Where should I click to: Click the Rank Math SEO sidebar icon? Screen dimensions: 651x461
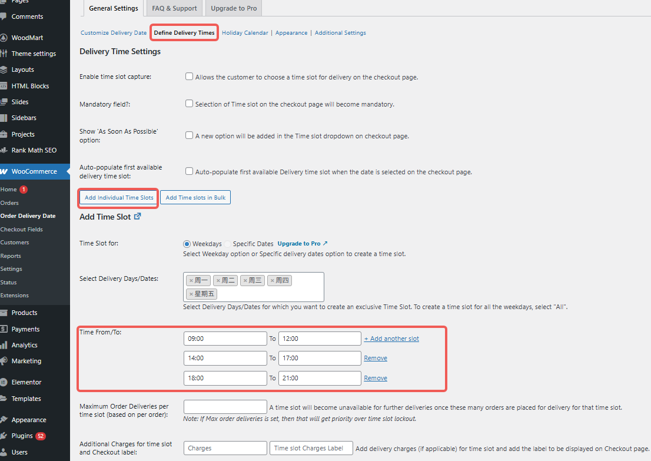pos(4,150)
